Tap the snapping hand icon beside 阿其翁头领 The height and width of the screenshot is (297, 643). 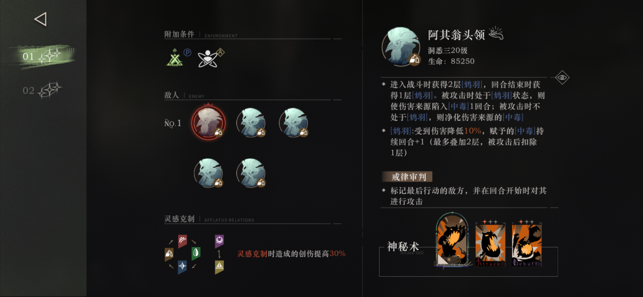pyautogui.click(x=496, y=34)
